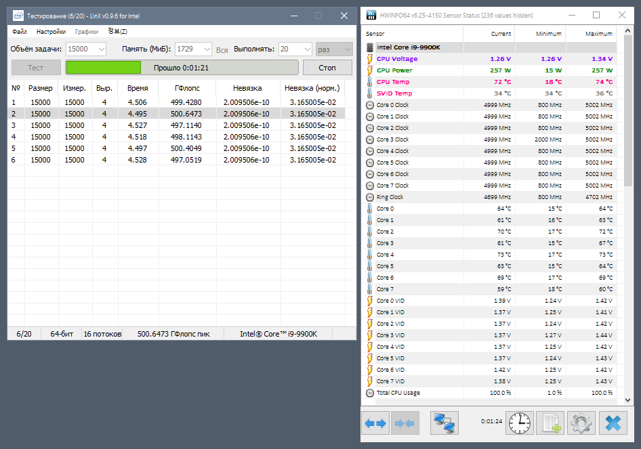Click the Core 7 VID lightning icon
641x449 pixels.
pyautogui.click(x=369, y=381)
